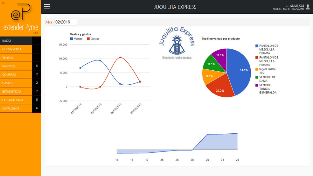The height and width of the screenshot is (176, 313).
Task: Click the Gastos peak point on 26/02/2016
Action: (x=120, y=57)
